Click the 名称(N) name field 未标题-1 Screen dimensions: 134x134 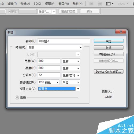[64, 41]
